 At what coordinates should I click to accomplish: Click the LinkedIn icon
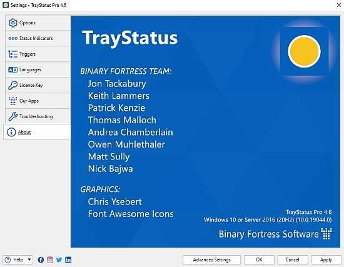68,259
